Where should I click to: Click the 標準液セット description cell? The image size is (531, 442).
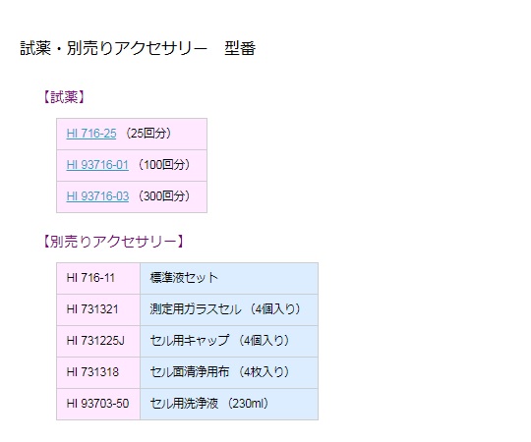pos(229,278)
